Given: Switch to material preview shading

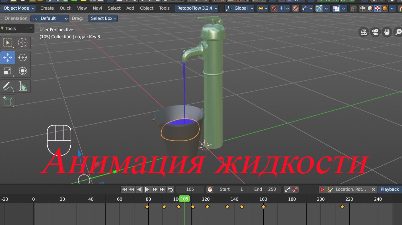Looking at the screenshot, I should pyautogui.click(x=377, y=8).
